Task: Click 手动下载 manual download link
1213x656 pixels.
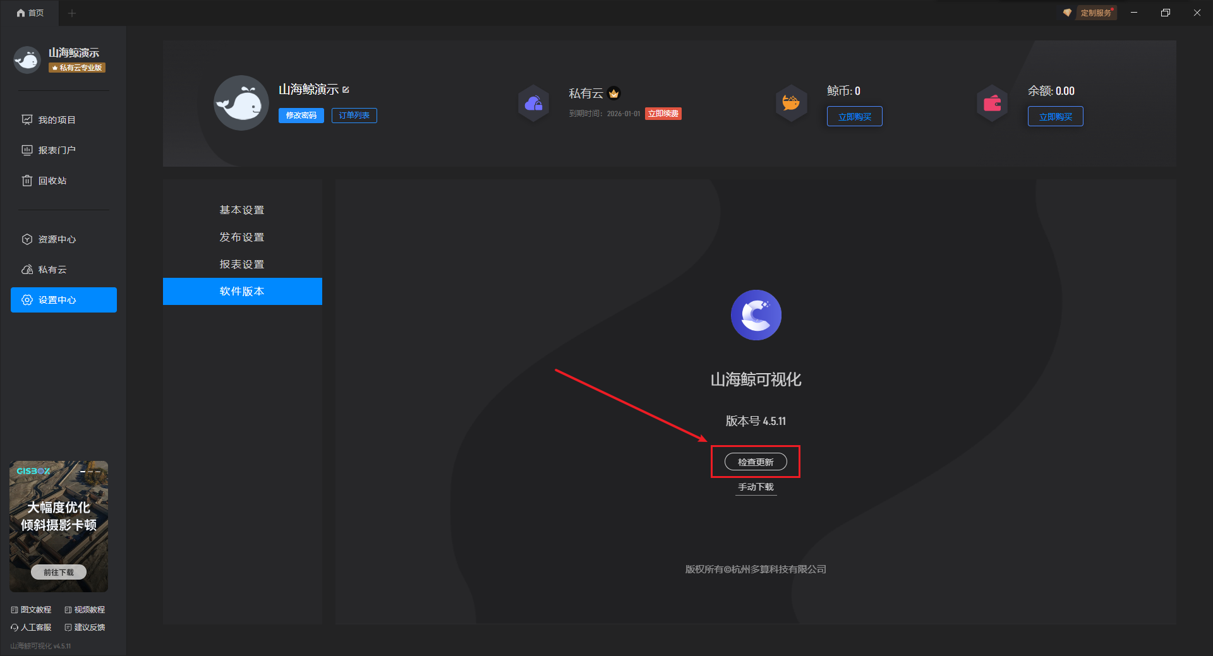Action: click(756, 487)
